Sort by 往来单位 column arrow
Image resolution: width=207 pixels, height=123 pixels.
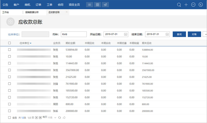click(x=31, y=43)
